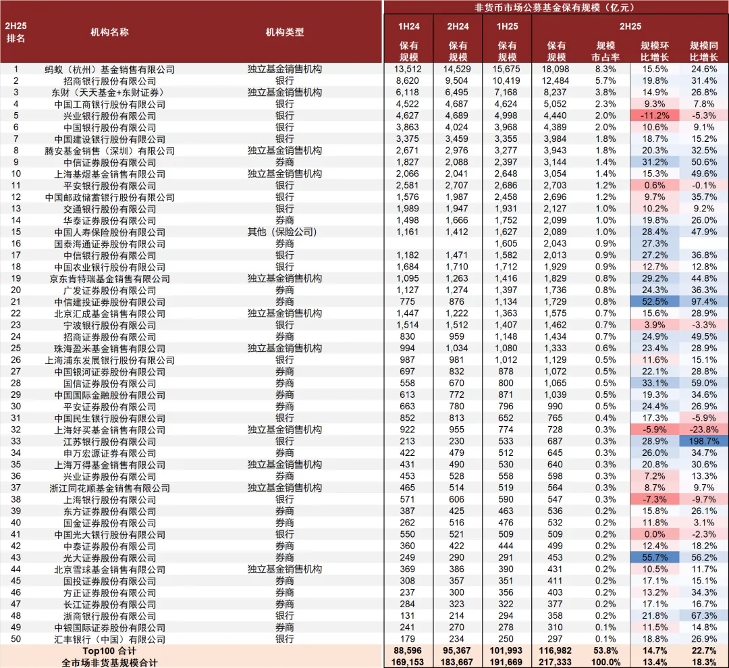Image resolution: width=729 pixels, height=668 pixels.
Task: Select 27.3% cell for 国泰海通证券
Action: 655,243
